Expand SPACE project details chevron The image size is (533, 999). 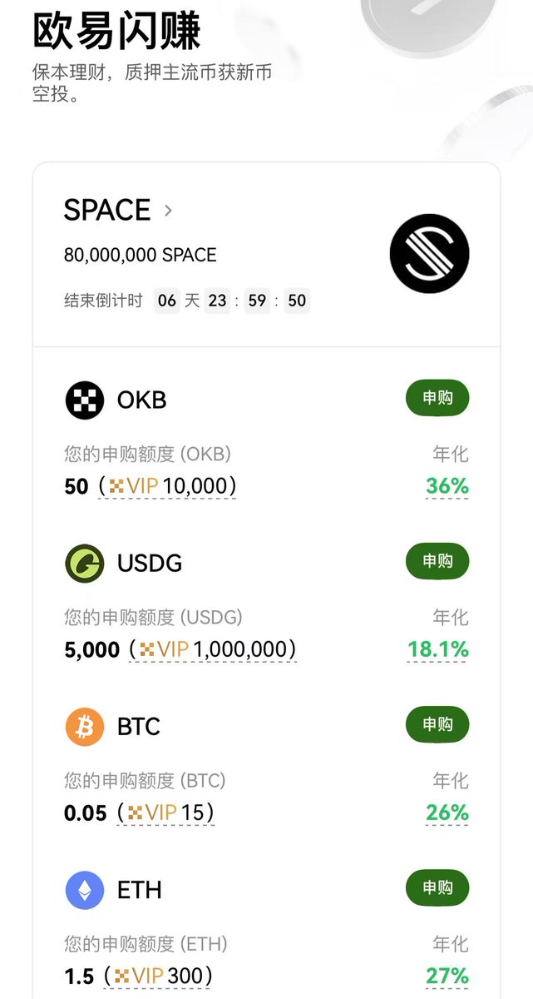pyautogui.click(x=169, y=210)
